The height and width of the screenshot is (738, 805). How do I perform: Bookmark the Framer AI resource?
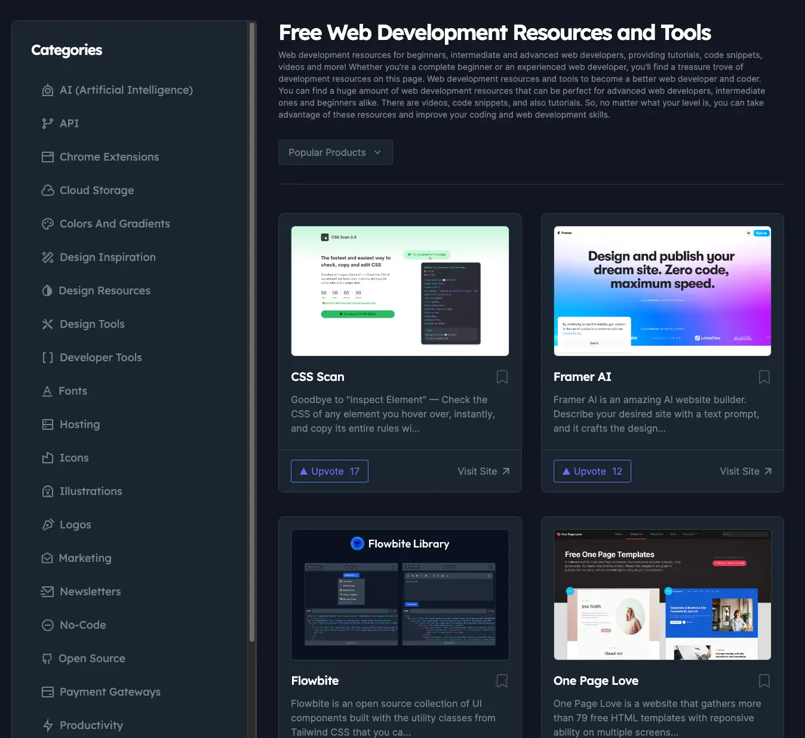point(764,377)
